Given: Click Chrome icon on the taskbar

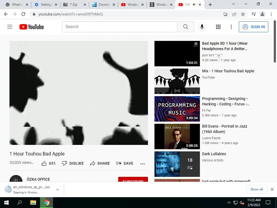Looking at the screenshot, I should 47,203.
